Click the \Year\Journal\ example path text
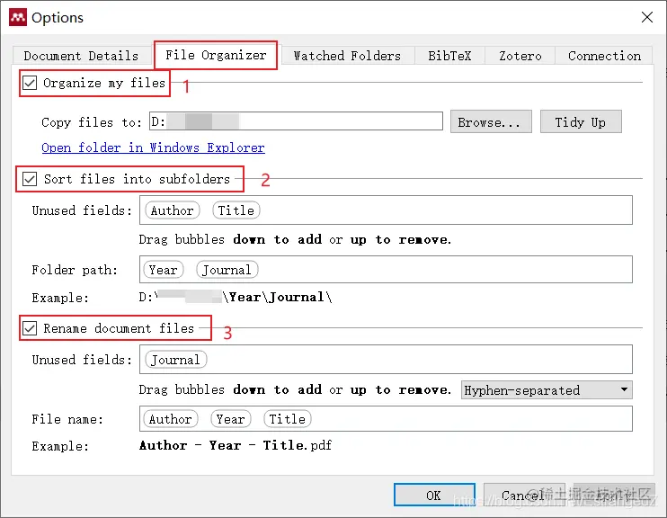The width and height of the screenshot is (667, 518). coord(278,297)
